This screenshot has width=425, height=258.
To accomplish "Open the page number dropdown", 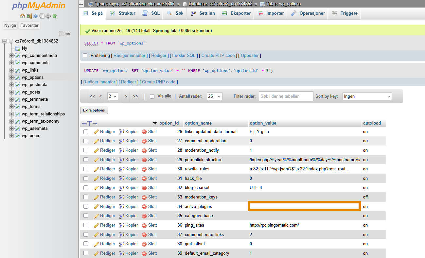I will click(113, 96).
